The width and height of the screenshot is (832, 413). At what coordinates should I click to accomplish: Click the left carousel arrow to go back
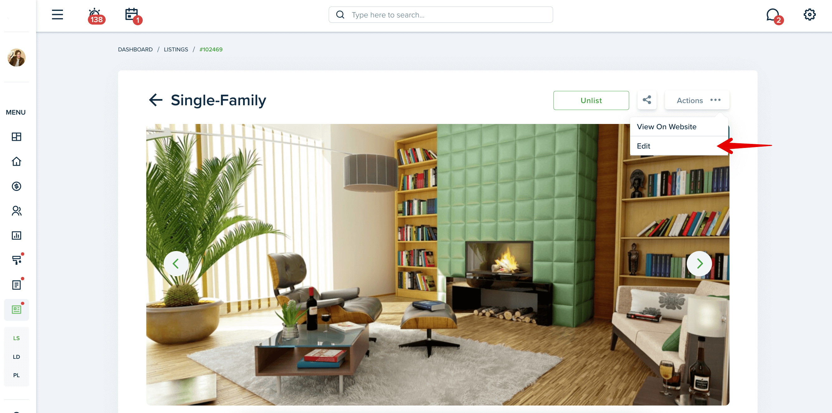pos(176,263)
